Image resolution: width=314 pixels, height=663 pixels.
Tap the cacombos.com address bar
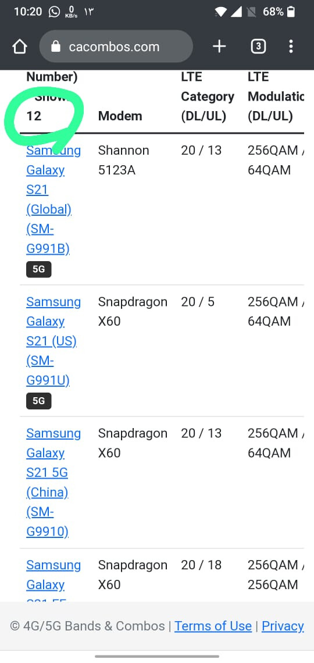(116, 47)
